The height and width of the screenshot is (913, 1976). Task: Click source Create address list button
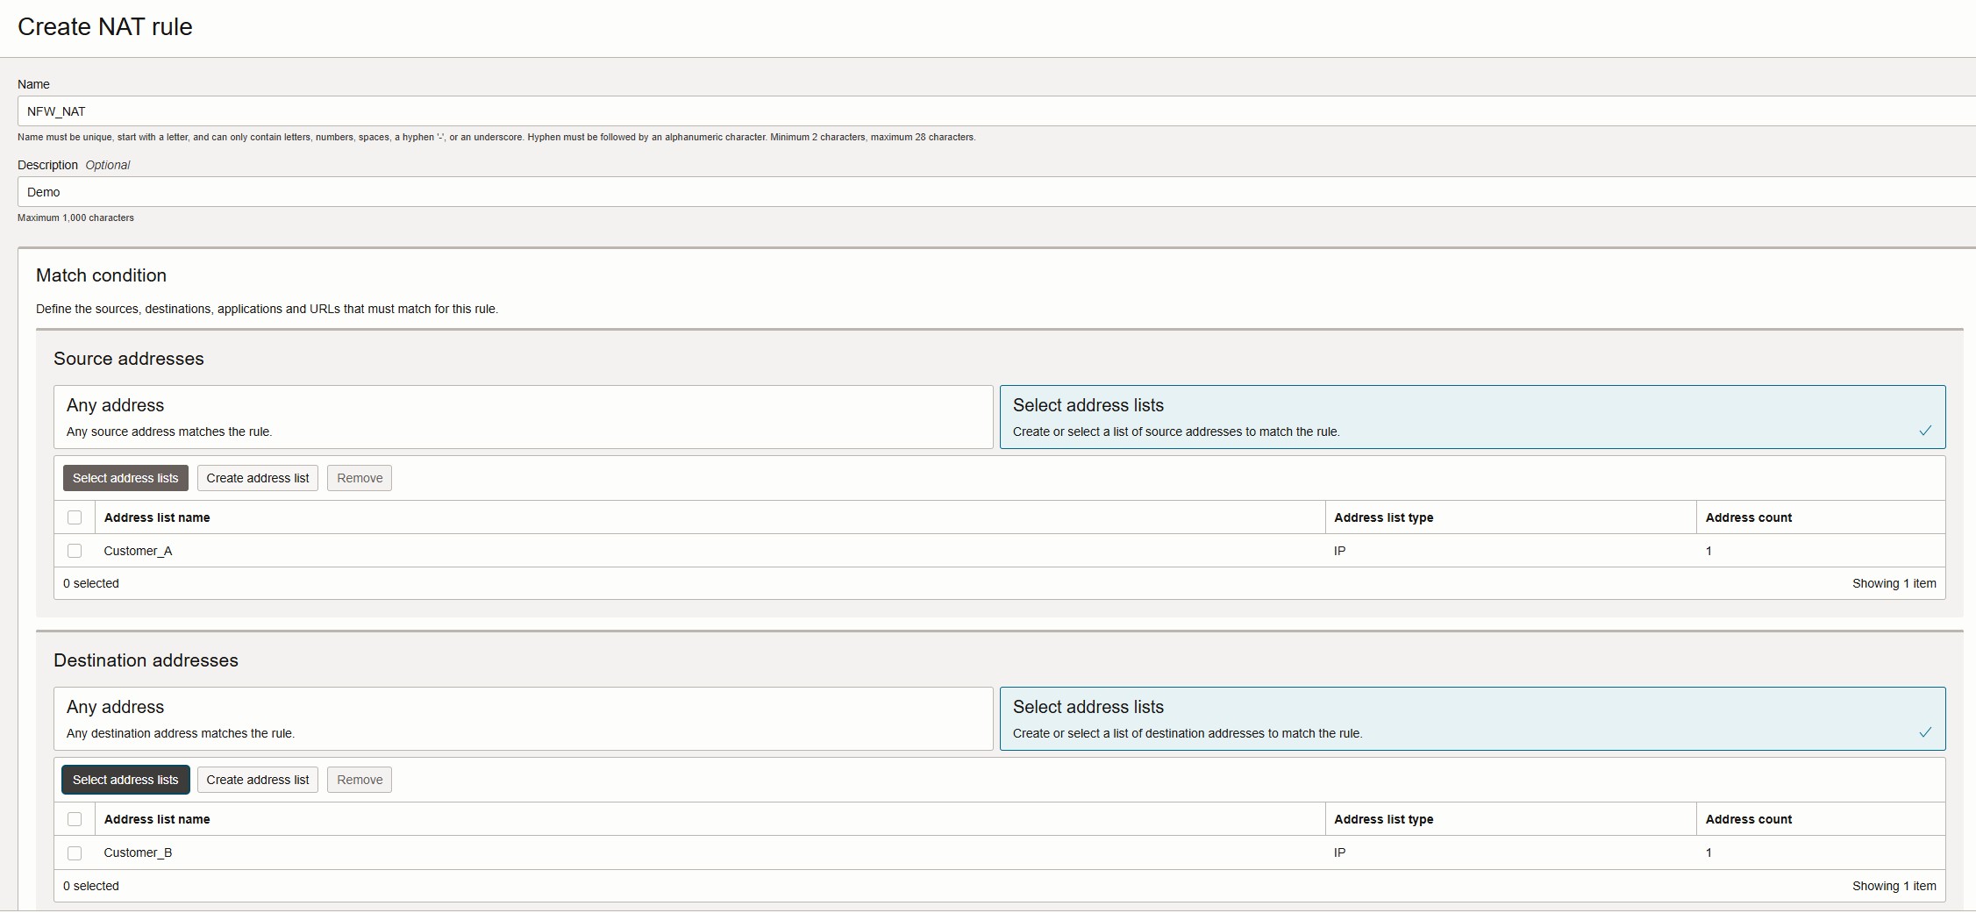pos(258,478)
